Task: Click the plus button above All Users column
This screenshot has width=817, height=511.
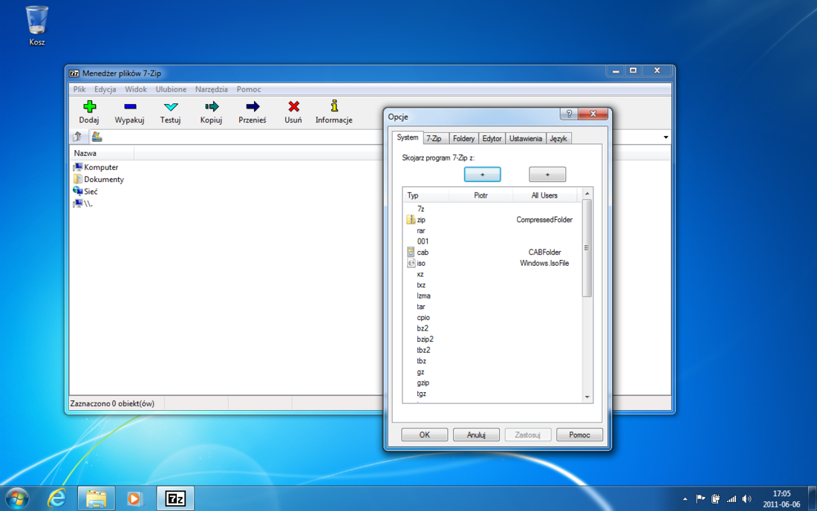Action: (x=547, y=175)
